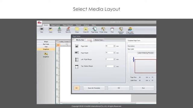Open the Object Control ribbon tab
This screenshot has height=108, width=193.
tap(55, 25)
